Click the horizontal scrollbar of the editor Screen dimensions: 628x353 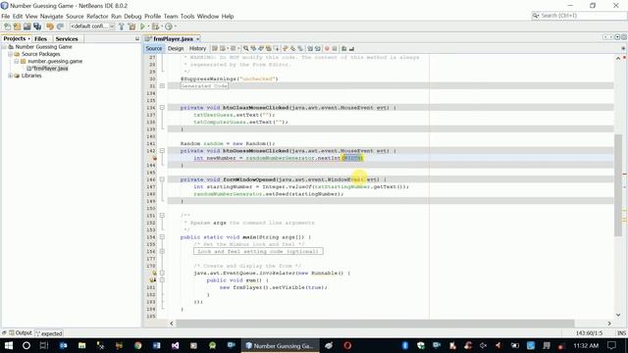coord(375,324)
